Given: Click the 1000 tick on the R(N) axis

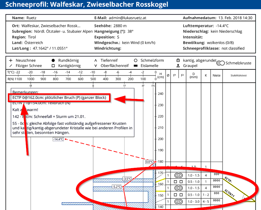Looking at the screenshot, I should point(31,79).
